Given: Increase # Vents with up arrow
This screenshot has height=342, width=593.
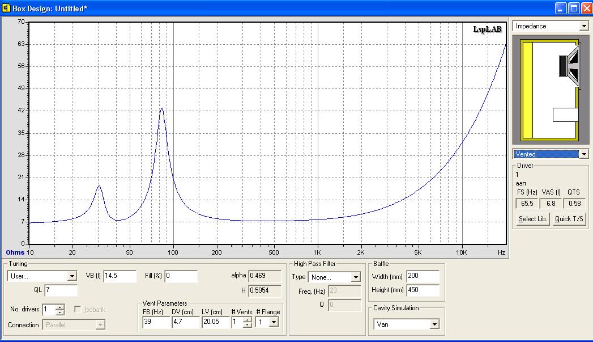Looking at the screenshot, I should point(248,320).
